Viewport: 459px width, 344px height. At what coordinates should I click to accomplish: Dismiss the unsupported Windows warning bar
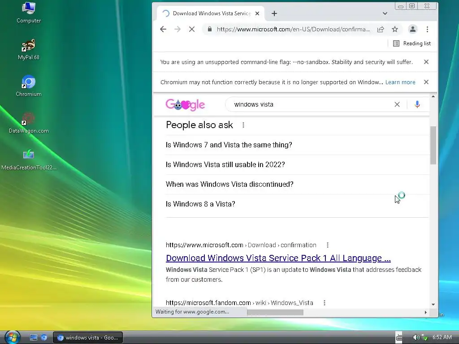click(426, 82)
